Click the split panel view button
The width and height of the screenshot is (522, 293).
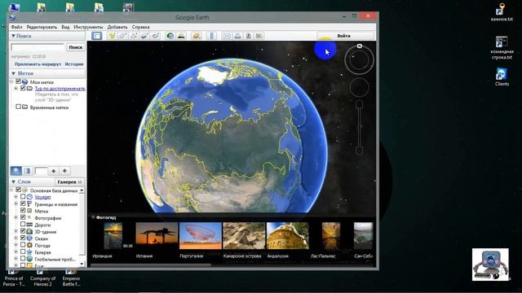pos(27,171)
